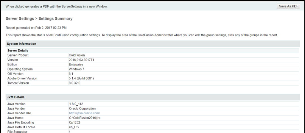Select the C:\ColdFusion2016\jre path value
The height and width of the screenshot is (133, 305).
pyautogui.click(x=85, y=118)
